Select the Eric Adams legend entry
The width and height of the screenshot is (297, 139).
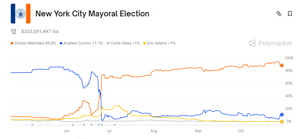pyautogui.click(x=160, y=43)
